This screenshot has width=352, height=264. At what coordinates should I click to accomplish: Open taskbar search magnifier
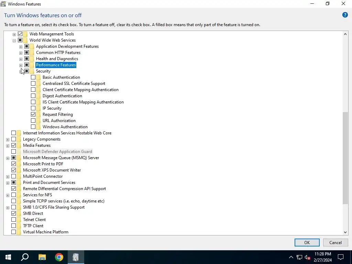(x=25, y=257)
